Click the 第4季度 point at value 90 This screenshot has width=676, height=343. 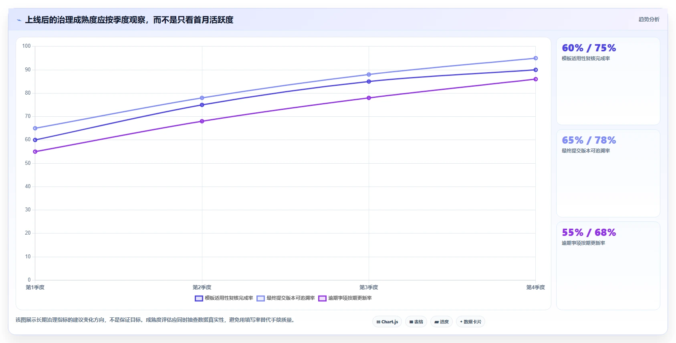coord(536,70)
